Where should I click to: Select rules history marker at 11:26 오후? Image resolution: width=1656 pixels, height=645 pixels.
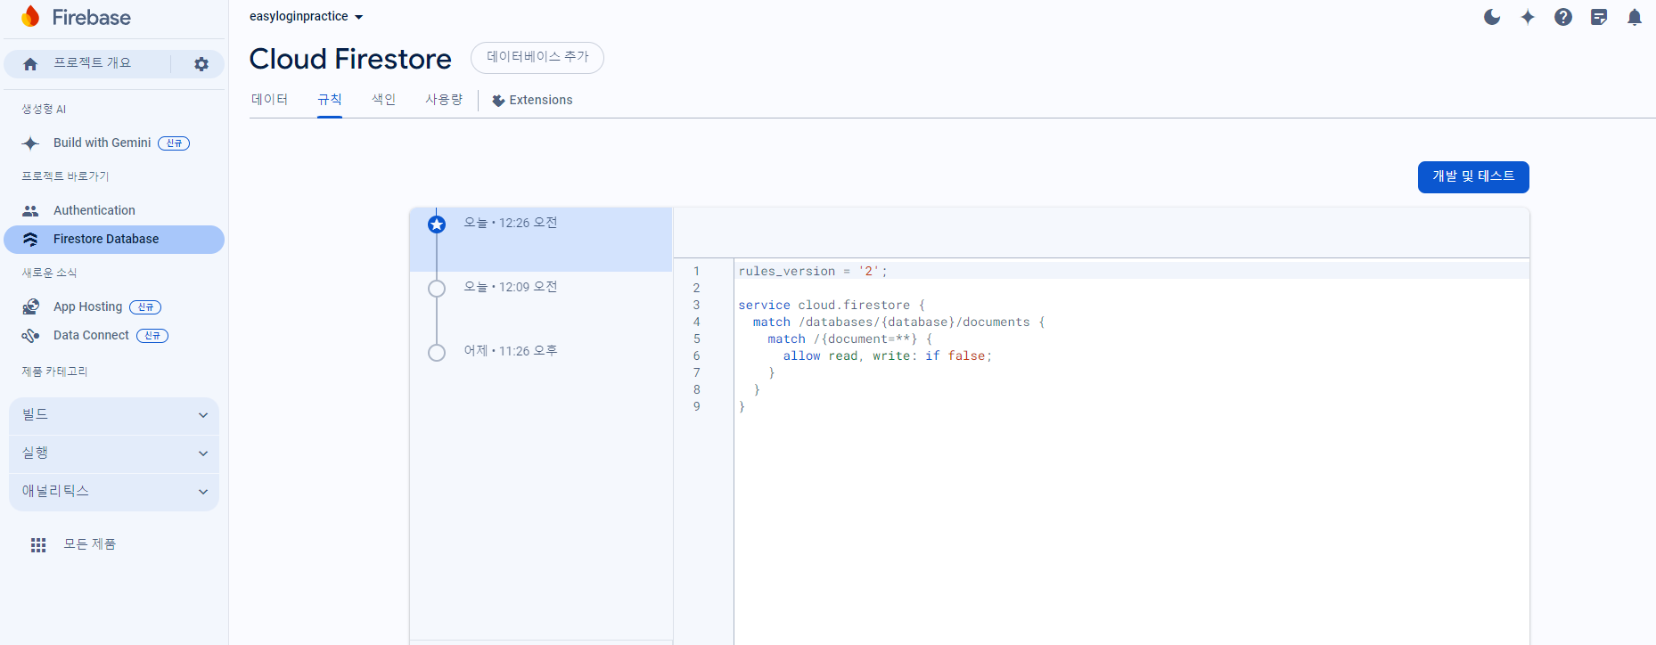[x=437, y=353]
